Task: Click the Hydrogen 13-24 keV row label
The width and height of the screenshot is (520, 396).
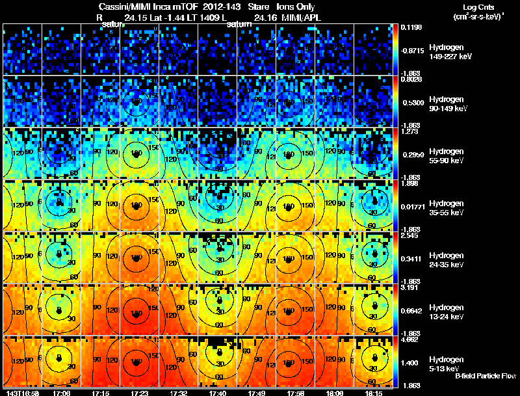Action: 447,312
